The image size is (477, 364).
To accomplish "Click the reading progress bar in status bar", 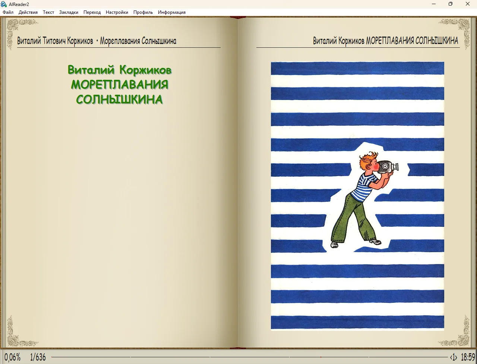I will (x=250, y=357).
